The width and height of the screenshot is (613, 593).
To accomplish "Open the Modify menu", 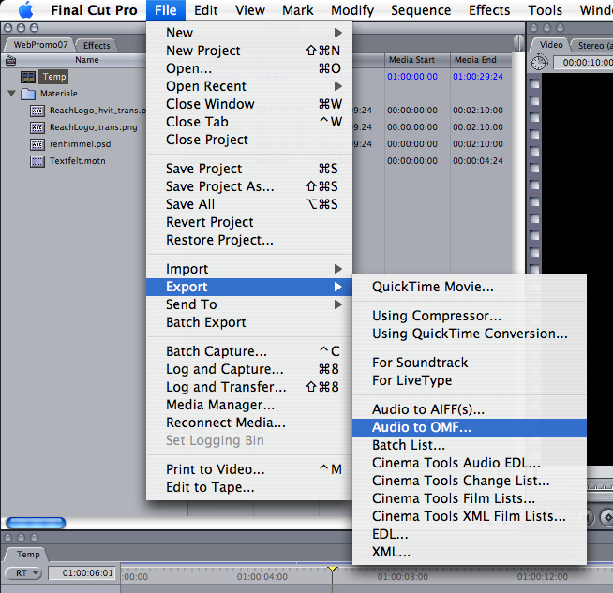I will tap(352, 10).
